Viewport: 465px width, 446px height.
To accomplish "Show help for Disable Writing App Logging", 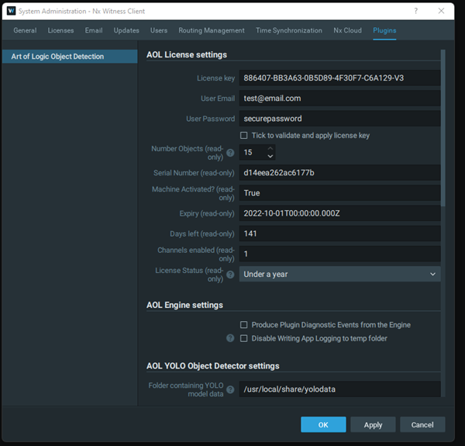I will click(230, 338).
